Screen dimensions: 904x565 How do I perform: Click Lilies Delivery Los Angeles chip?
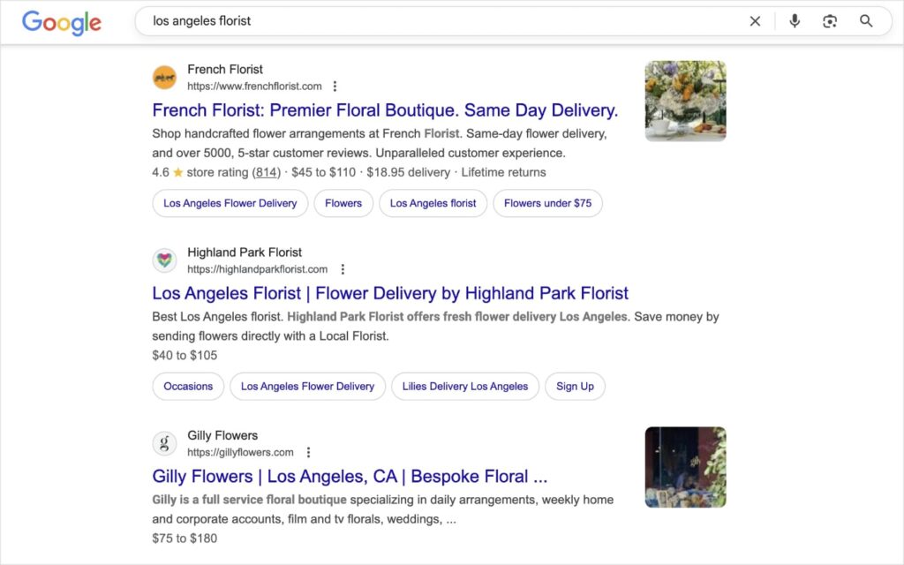pyautogui.click(x=465, y=386)
